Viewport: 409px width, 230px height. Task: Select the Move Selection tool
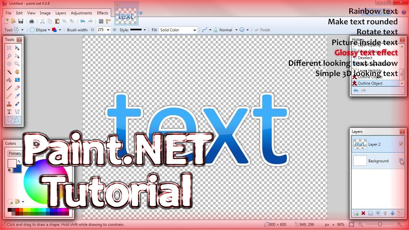click(17, 56)
